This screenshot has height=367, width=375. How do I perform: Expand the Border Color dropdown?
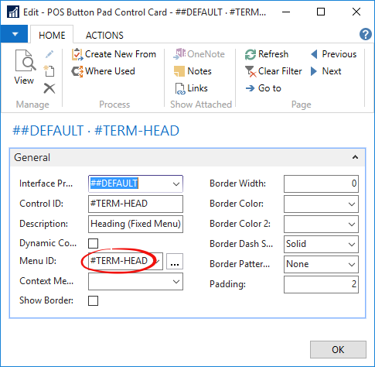(x=352, y=204)
